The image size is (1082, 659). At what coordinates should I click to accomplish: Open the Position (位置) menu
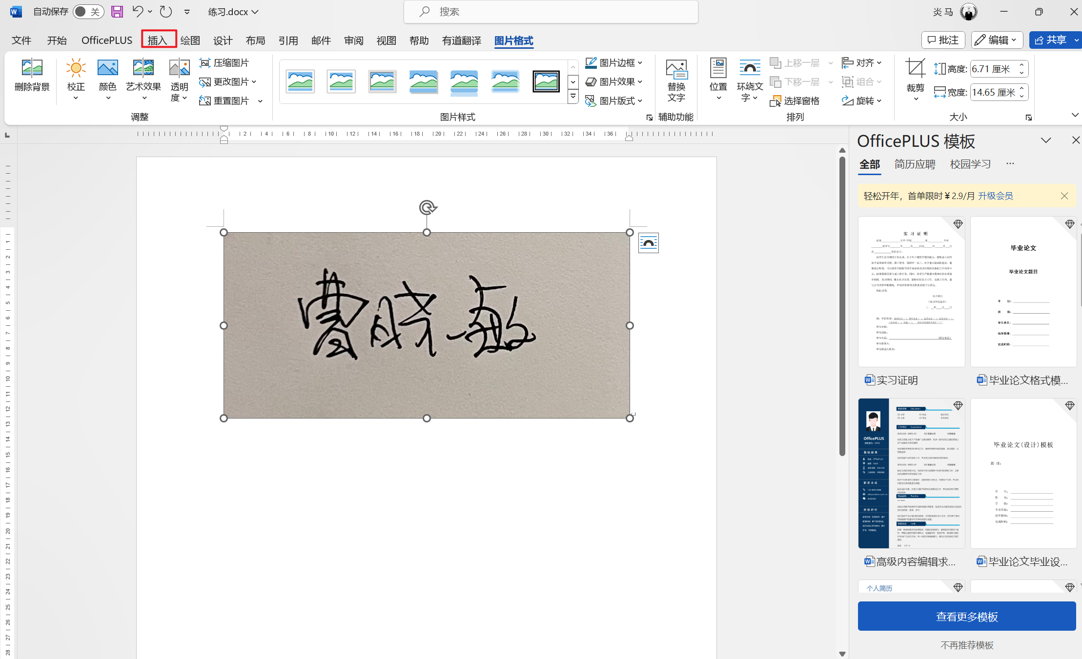click(718, 80)
